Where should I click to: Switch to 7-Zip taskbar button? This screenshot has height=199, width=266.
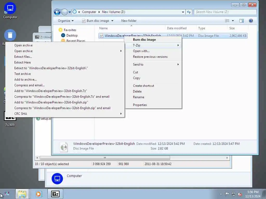click(55, 194)
